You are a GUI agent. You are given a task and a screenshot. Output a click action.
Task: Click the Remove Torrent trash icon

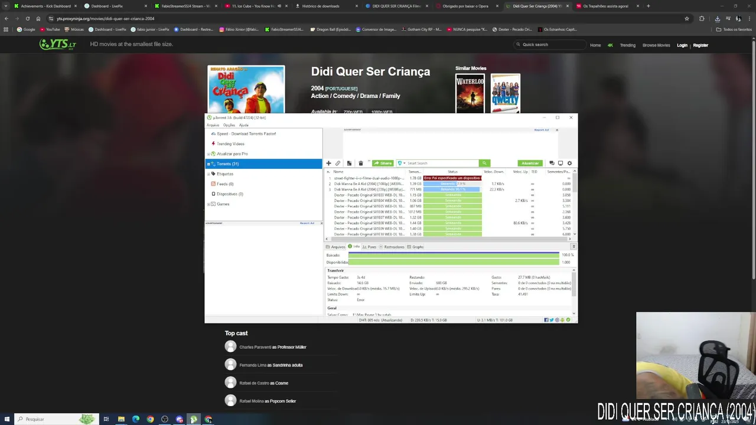(360, 163)
